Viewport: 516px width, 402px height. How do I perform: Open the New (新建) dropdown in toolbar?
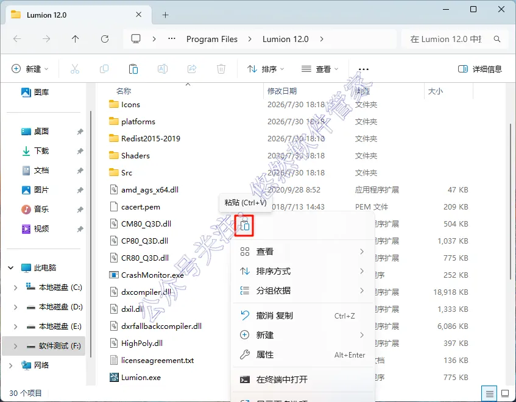click(30, 69)
